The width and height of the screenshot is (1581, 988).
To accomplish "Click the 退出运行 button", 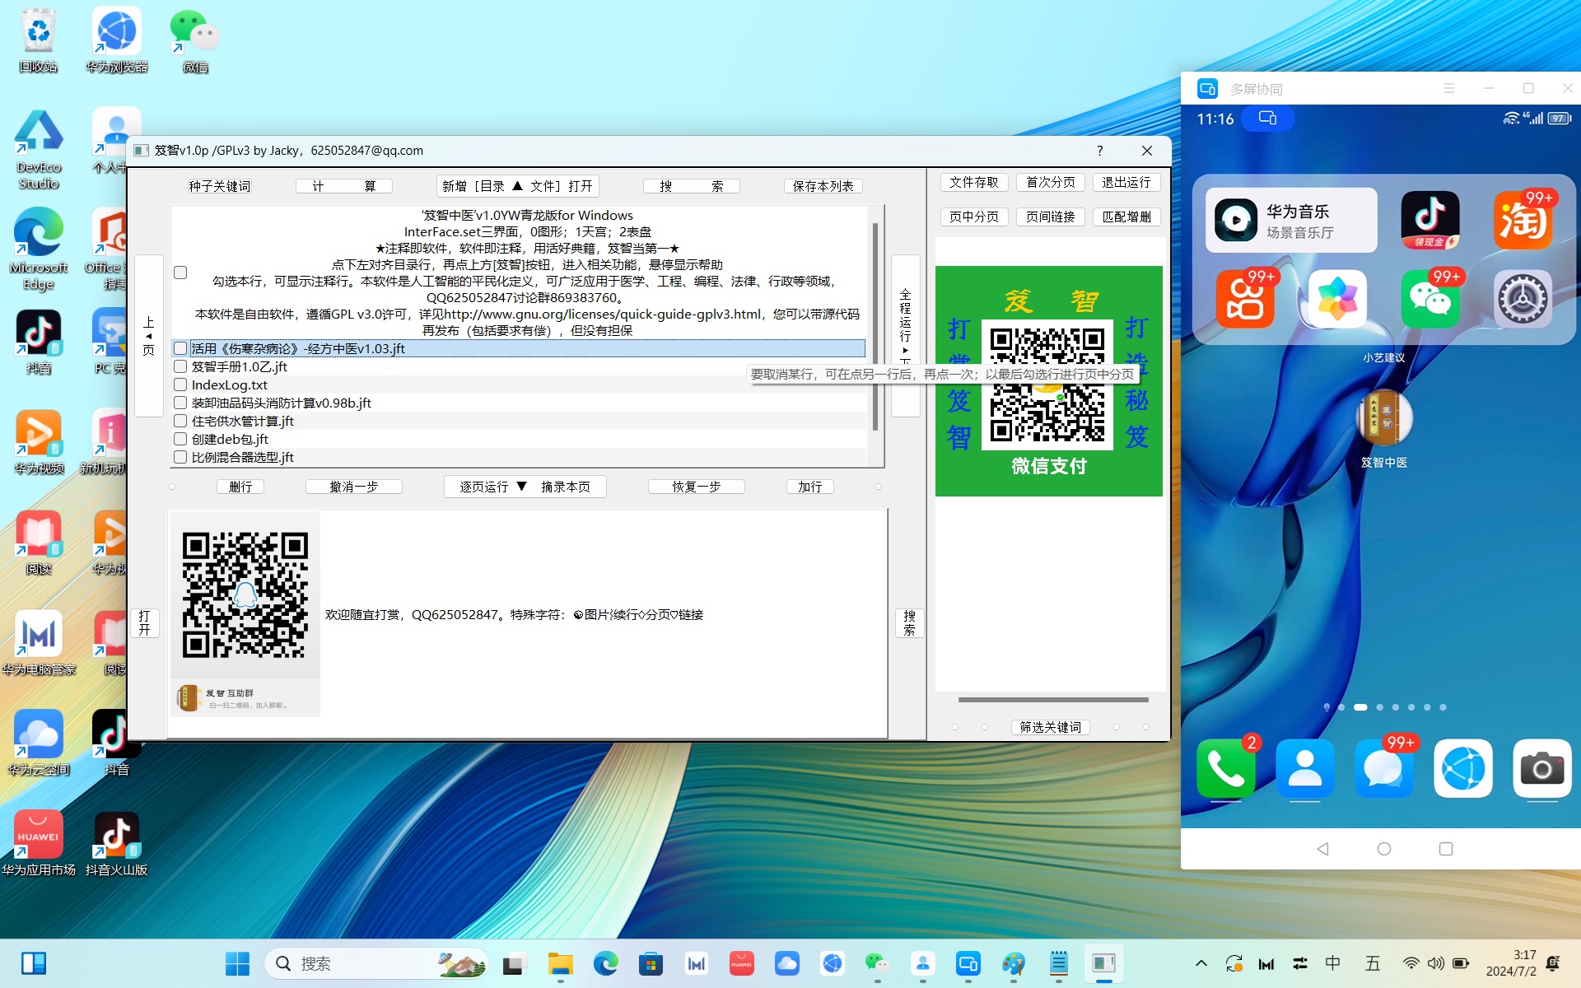I will click(x=1126, y=182).
